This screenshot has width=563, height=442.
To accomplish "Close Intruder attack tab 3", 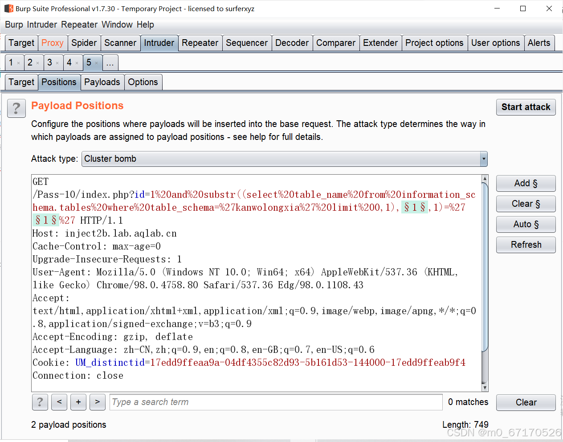I will (x=57, y=63).
